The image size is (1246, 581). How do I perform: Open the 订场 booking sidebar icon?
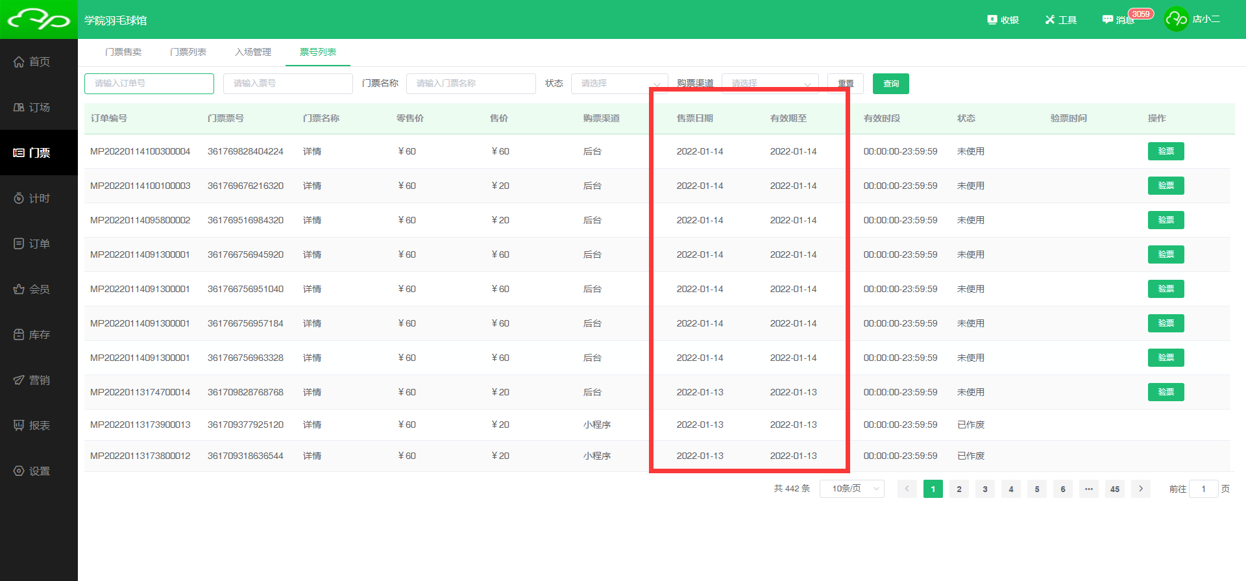click(x=19, y=107)
